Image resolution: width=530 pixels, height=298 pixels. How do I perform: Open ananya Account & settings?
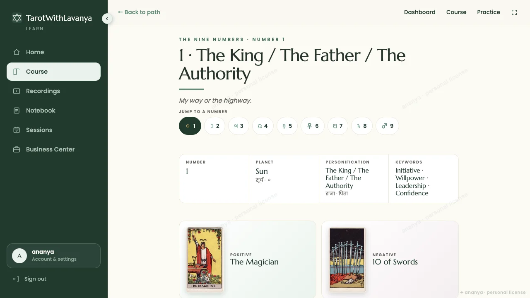click(x=53, y=256)
